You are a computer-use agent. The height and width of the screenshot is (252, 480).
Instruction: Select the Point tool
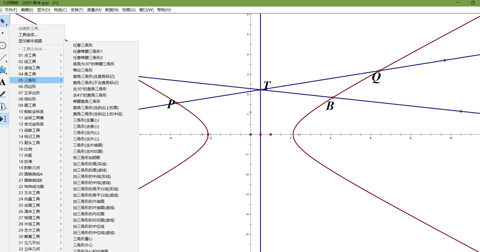click(x=3, y=33)
